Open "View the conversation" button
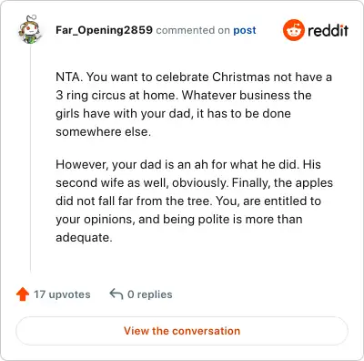The image size is (364, 361). pyautogui.click(x=182, y=331)
